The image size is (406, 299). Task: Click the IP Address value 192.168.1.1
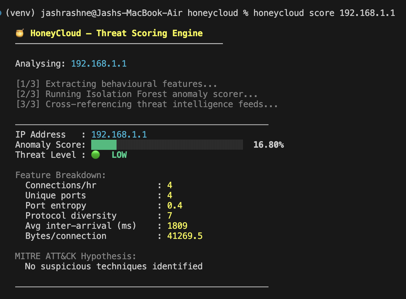[119, 134]
